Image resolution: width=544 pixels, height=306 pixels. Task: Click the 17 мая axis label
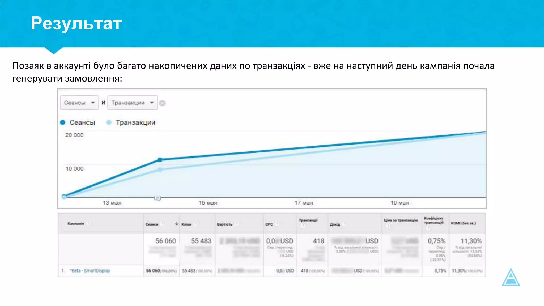pyautogui.click(x=304, y=203)
